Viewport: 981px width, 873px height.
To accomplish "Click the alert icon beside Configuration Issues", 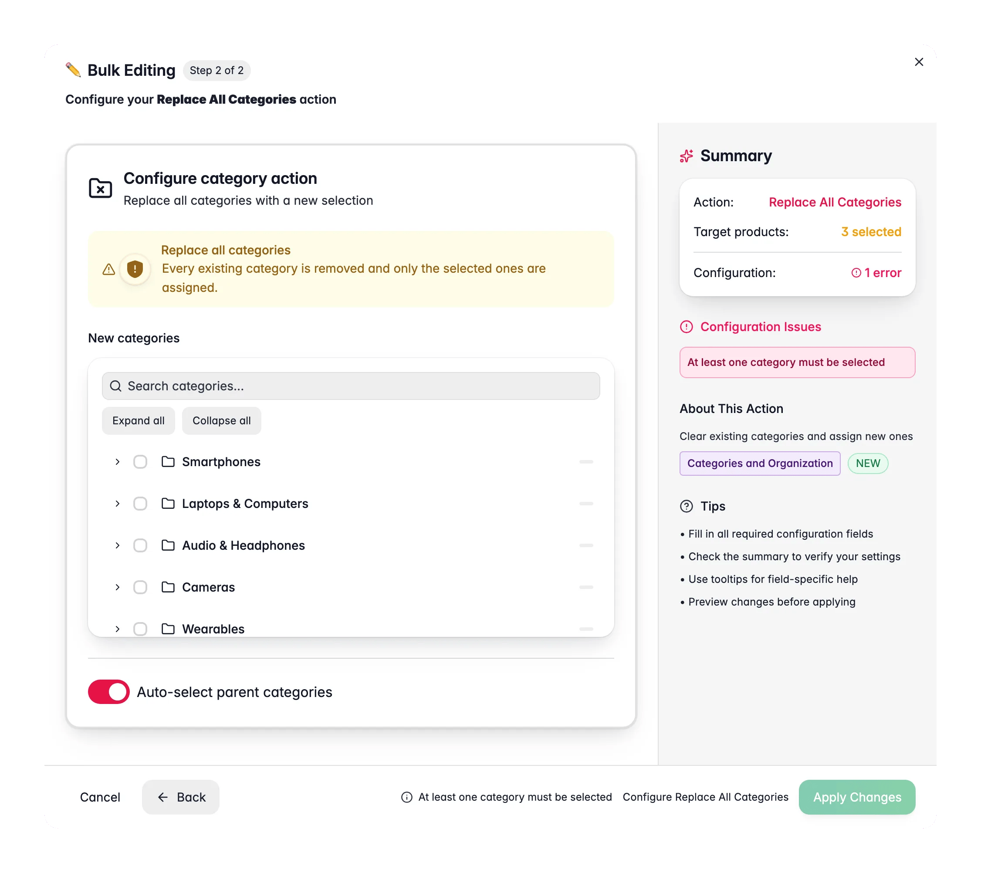I will point(687,327).
